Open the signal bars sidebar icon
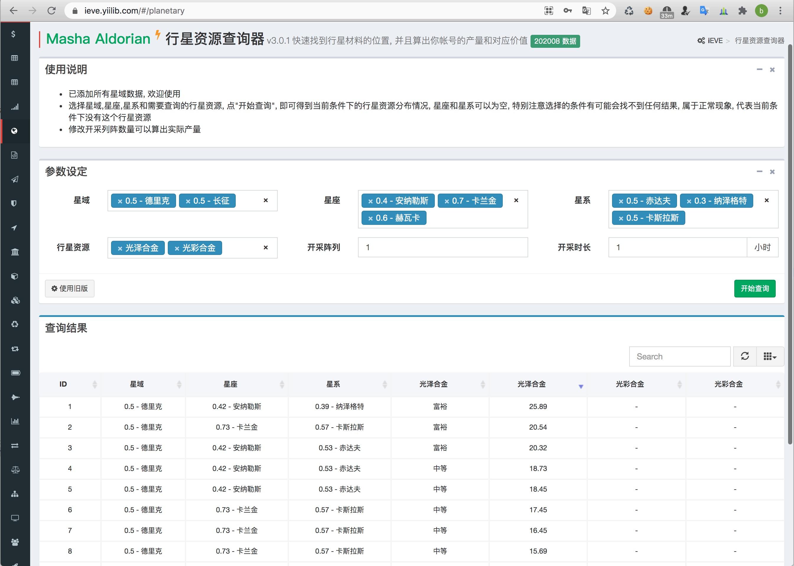Viewport: 794px width, 566px height. (x=15, y=107)
